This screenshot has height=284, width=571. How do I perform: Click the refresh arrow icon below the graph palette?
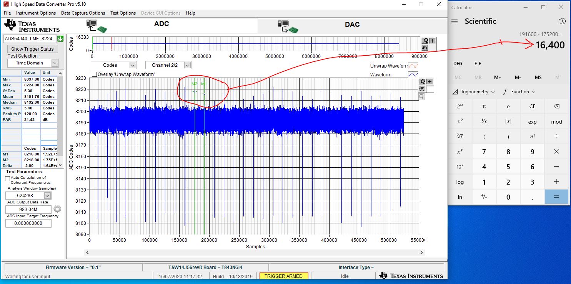(x=421, y=96)
